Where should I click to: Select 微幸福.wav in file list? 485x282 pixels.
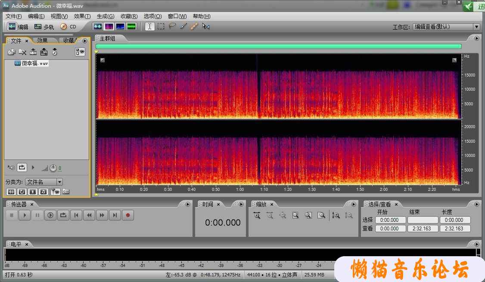tap(31, 63)
